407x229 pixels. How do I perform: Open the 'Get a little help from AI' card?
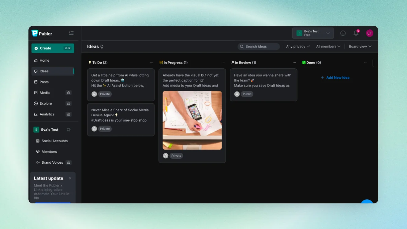tap(121, 85)
